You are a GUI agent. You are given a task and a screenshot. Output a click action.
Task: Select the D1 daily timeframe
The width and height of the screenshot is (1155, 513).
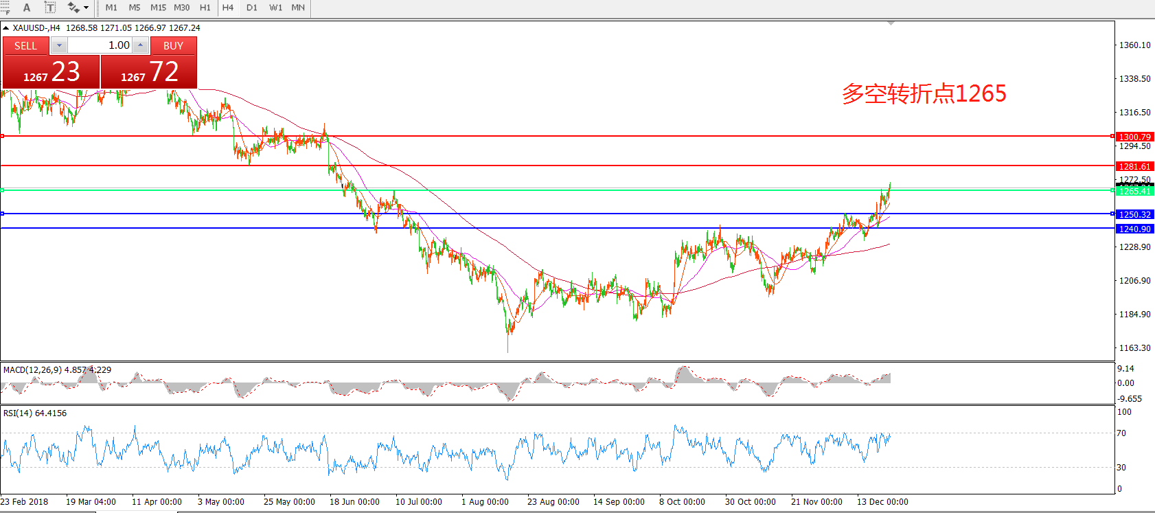(252, 8)
